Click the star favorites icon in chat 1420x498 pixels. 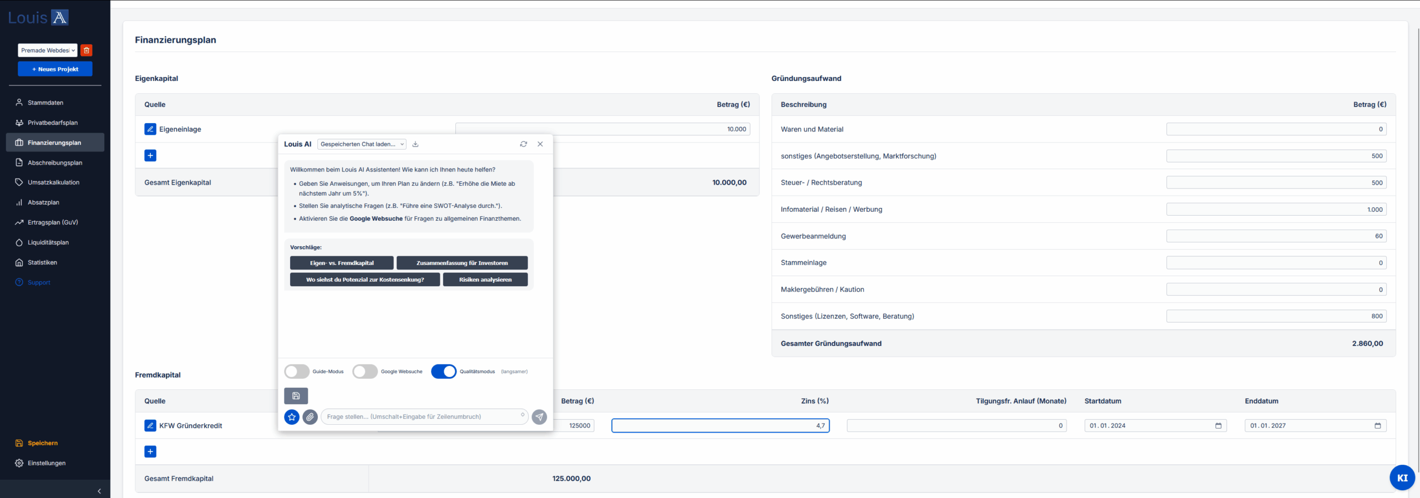292,417
